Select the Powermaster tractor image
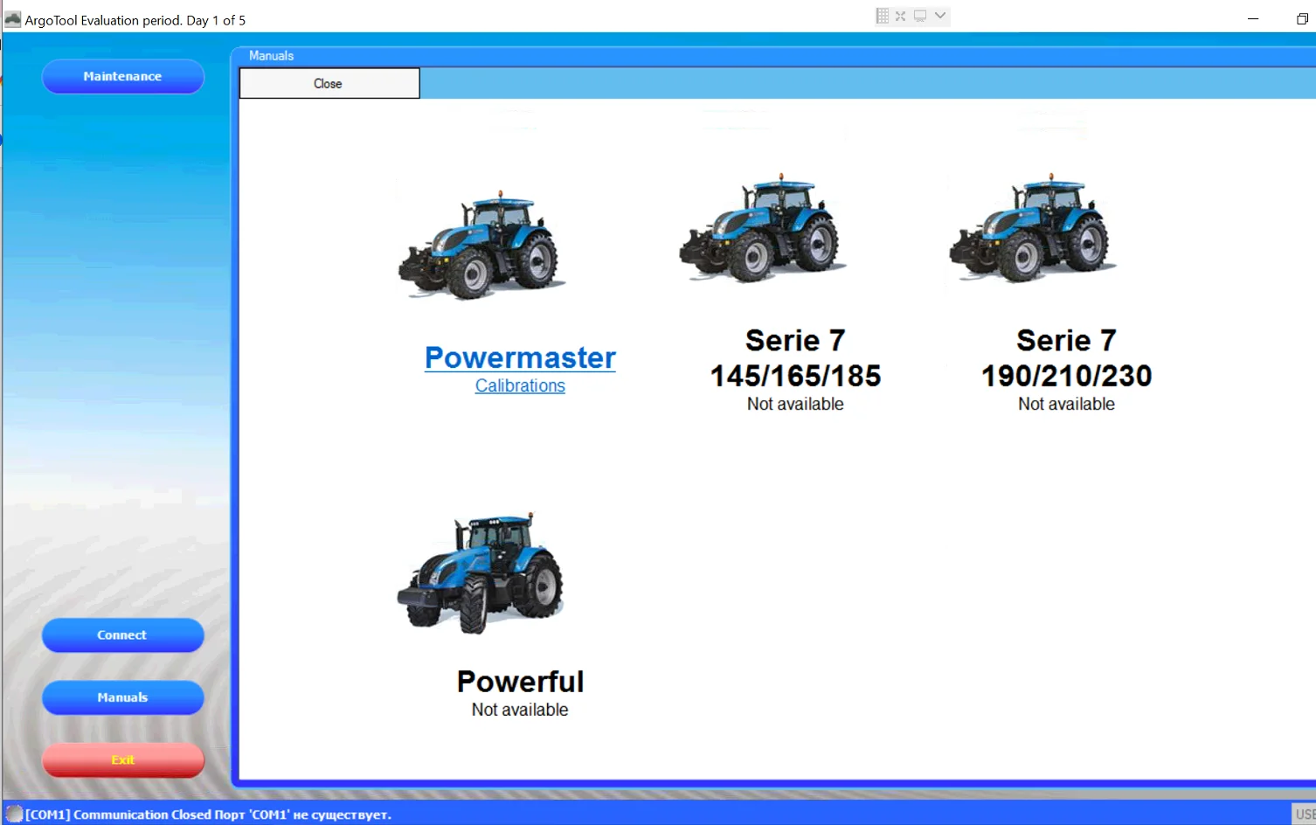 coord(481,245)
